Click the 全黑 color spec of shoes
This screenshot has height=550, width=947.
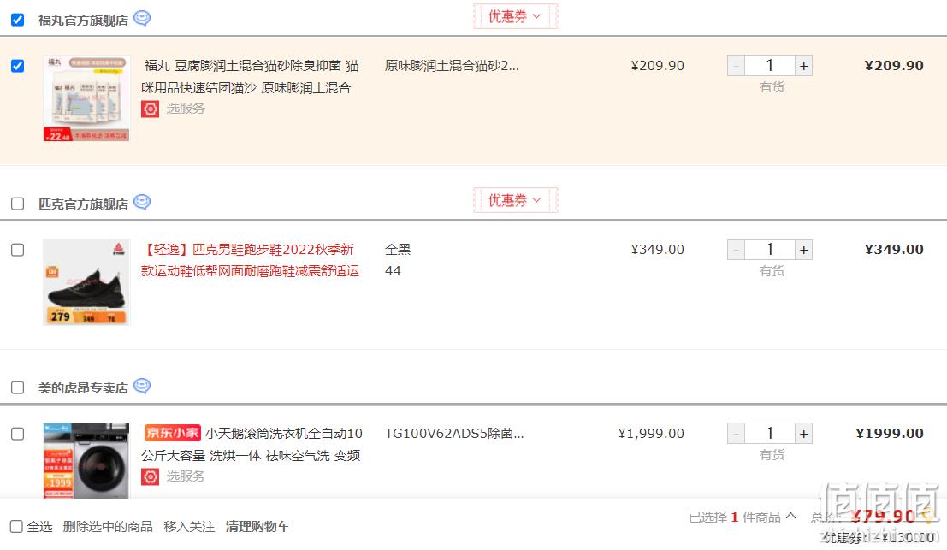pos(398,250)
